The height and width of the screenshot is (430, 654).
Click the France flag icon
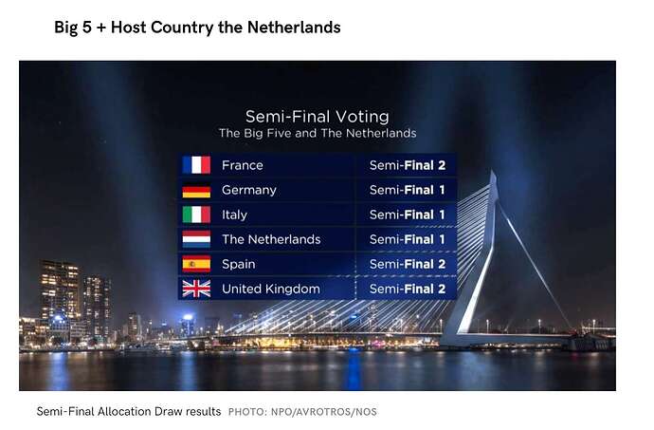(196, 164)
